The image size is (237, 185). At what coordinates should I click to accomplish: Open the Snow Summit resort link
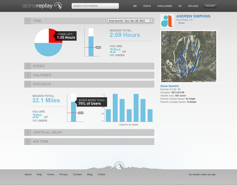coord(170,86)
